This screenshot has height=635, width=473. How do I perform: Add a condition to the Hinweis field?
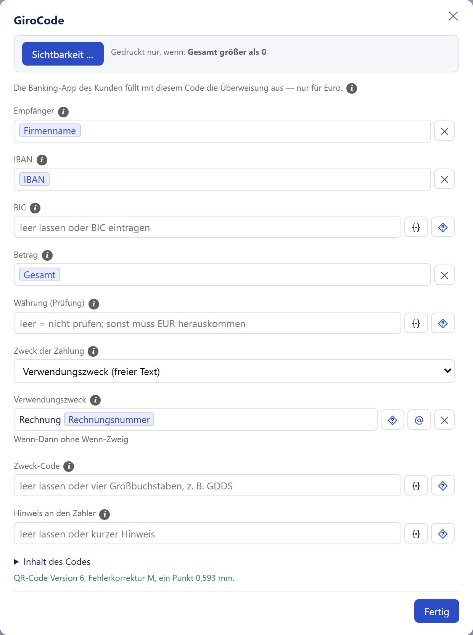[x=443, y=534]
